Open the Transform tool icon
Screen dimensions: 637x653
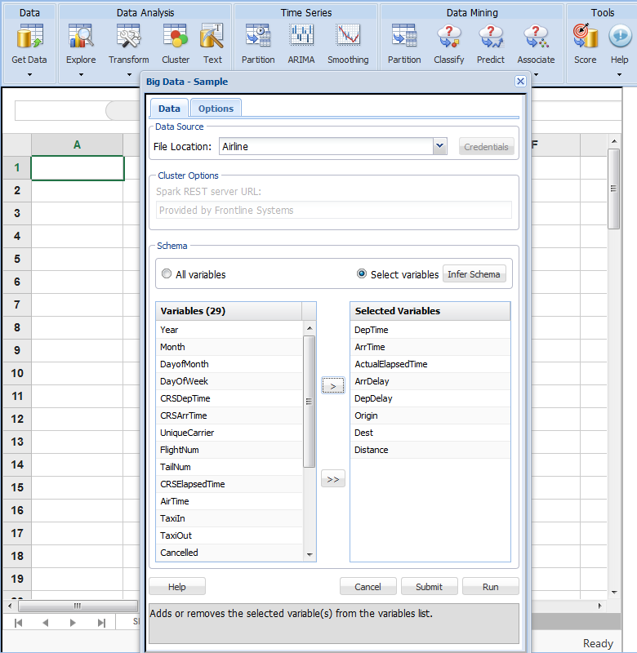tap(128, 36)
